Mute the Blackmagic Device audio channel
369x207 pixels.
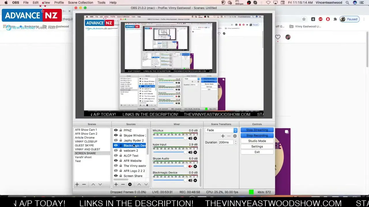(190, 181)
